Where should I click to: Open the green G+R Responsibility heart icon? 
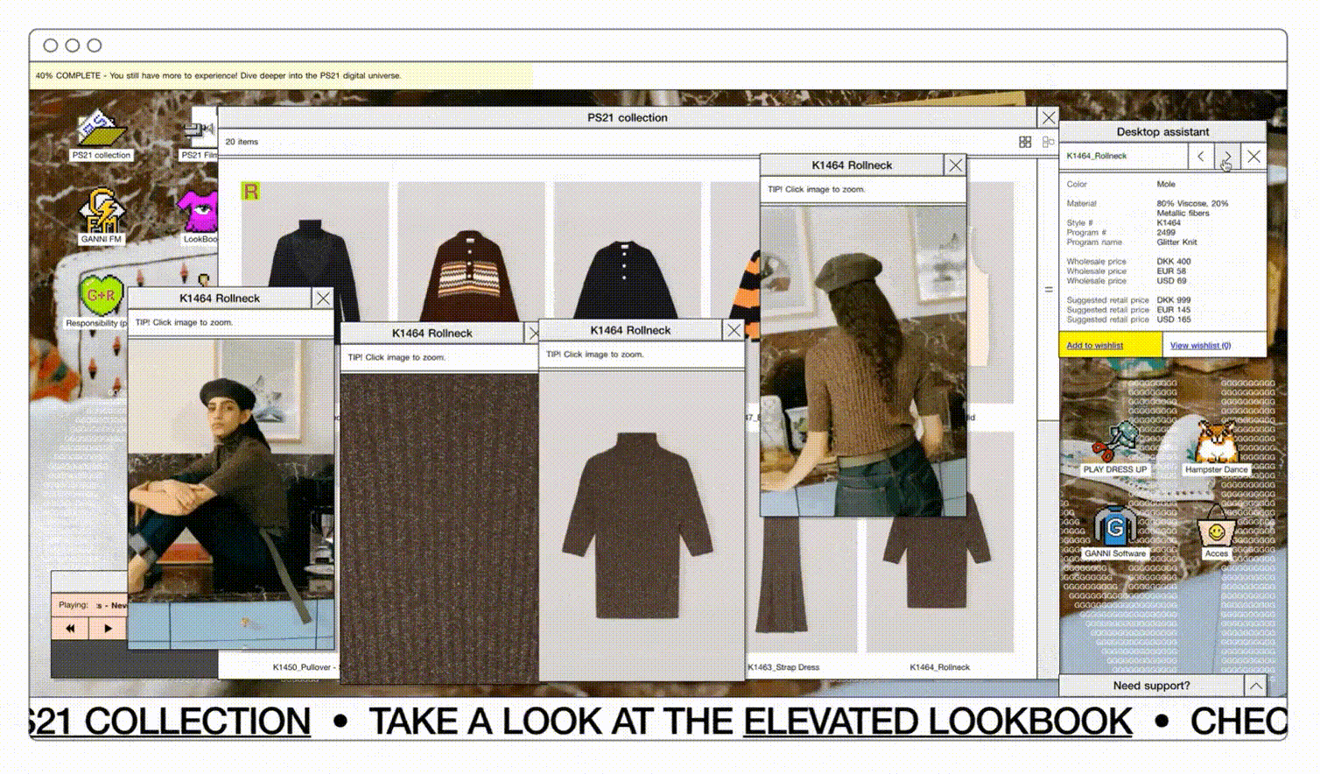coord(101,298)
